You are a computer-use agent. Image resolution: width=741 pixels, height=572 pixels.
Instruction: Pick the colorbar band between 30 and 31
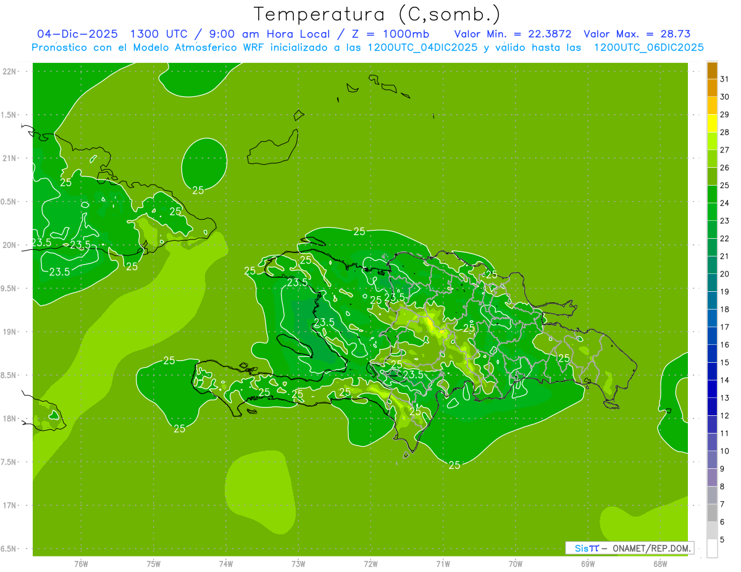(x=712, y=88)
